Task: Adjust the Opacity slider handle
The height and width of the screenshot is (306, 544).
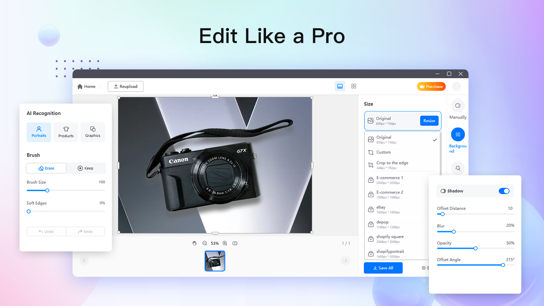Action: (x=476, y=248)
